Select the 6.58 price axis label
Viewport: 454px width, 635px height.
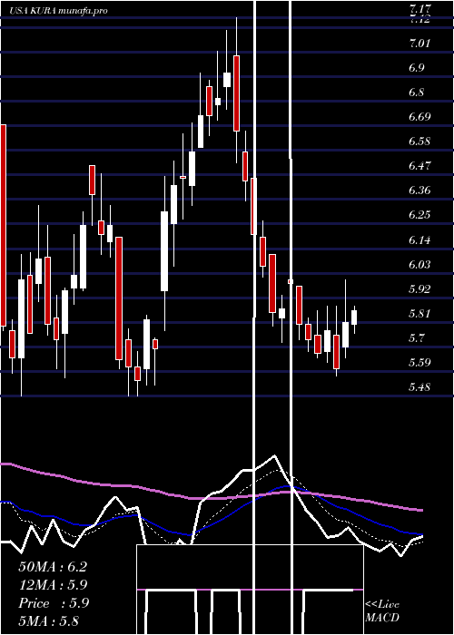coord(420,142)
